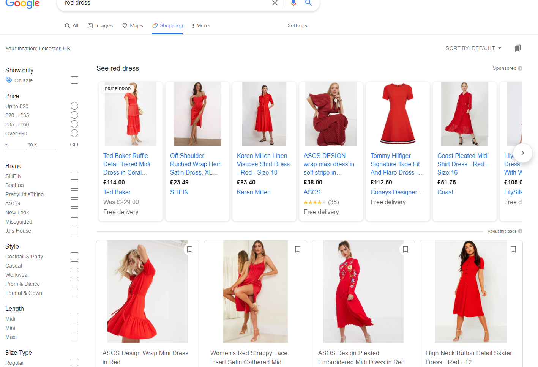
Task: Check the ASOS brand filter
Action: pyautogui.click(x=74, y=203)
